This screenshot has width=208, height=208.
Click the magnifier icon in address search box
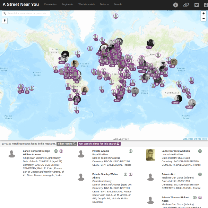click(5, 13)
